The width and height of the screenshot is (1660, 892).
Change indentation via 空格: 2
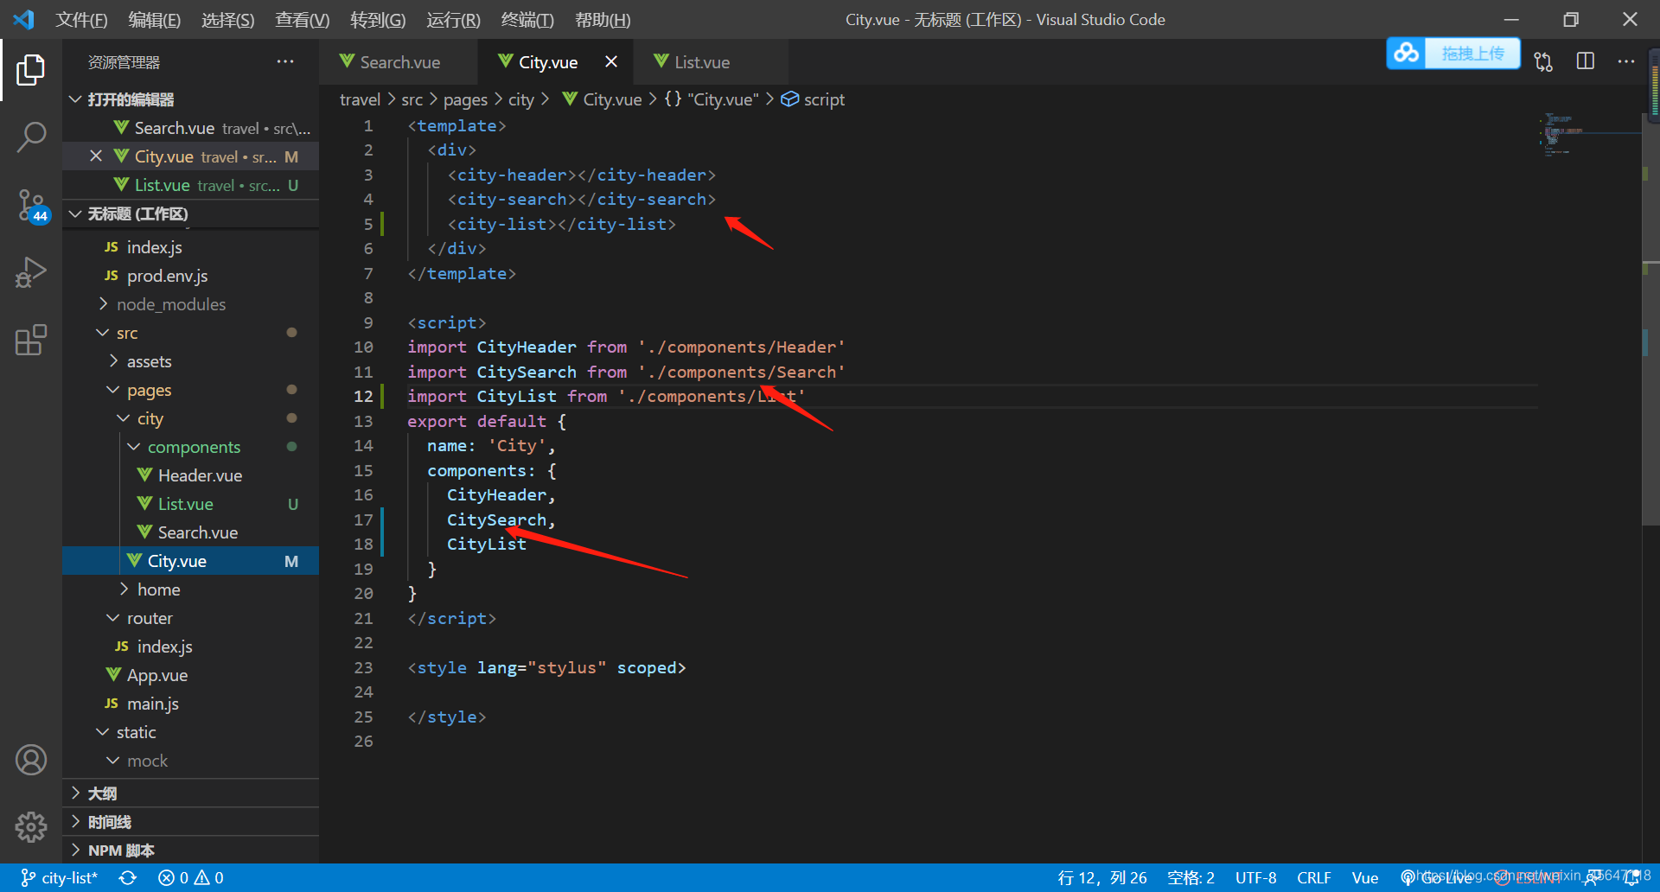coord(1191,877)
